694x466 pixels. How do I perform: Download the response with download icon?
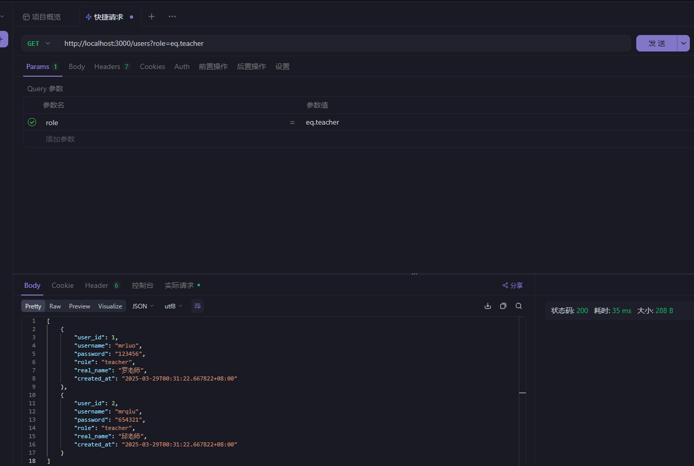click(488, 306)
